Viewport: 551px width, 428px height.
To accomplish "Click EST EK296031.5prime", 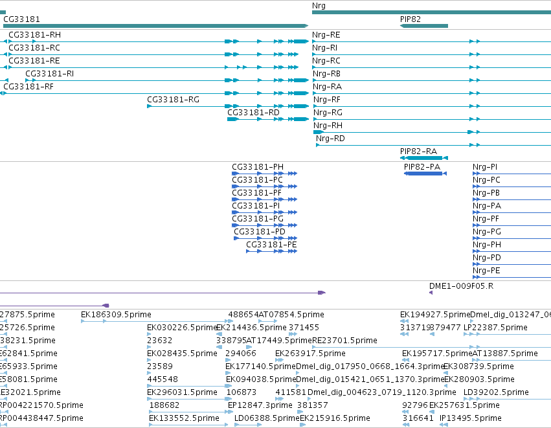I will (x=182, y=393).
